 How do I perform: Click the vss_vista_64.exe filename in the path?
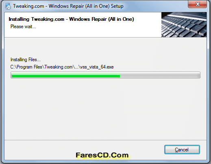(97, 67)
